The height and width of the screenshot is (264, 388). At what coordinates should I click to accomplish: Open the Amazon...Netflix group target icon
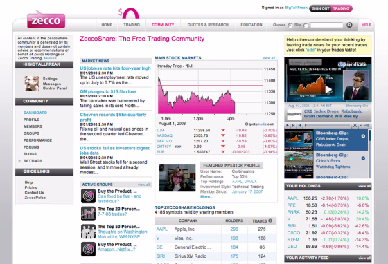coord(88,249)
